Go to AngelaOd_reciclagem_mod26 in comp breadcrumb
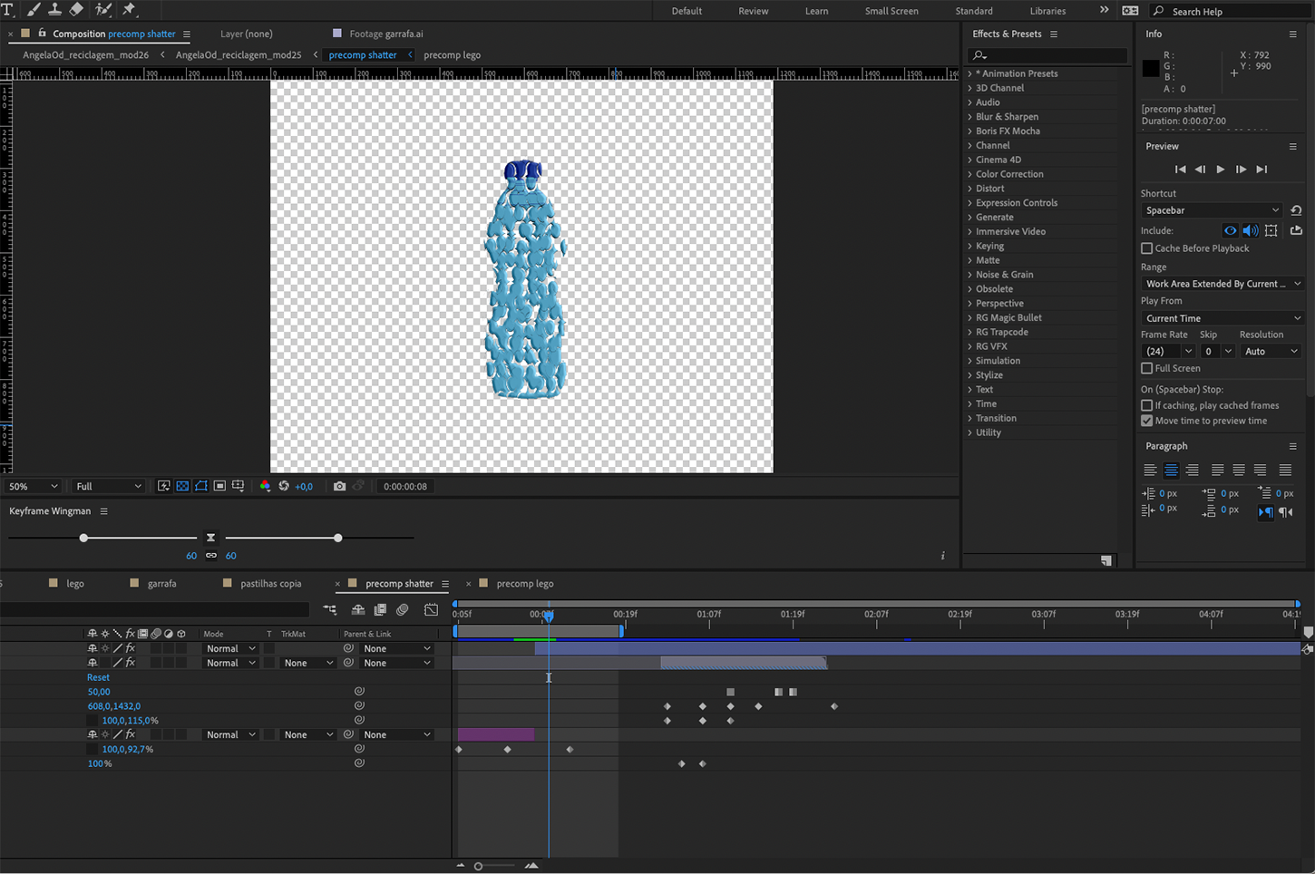This screenshot has height=874, width=1315. [85, 54]
